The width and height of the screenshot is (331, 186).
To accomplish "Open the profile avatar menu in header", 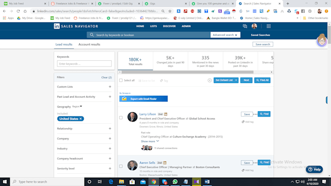I will coord(254,26).
